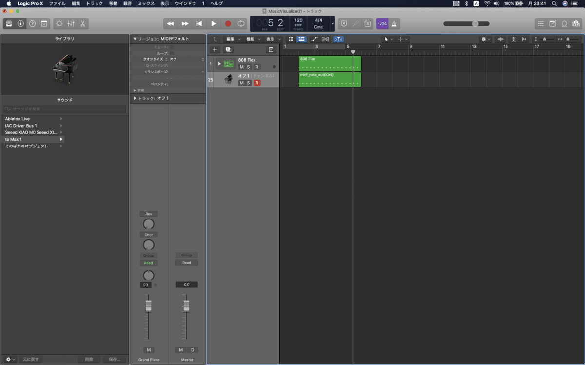Open Smart Controls dial icon

pyautogui.click(x=59, y=23)
